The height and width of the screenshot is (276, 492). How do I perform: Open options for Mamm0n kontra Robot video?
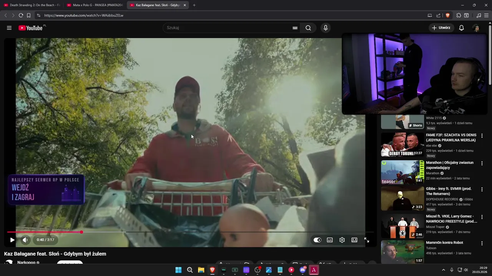click(x=482, y=243)
